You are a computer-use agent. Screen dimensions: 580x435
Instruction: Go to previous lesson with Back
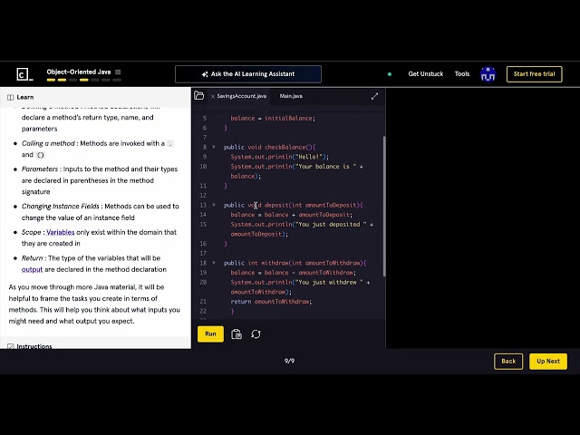(508, 362)
